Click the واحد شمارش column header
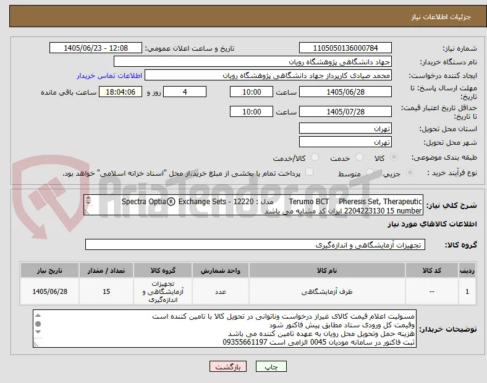This screenshot has height=383, width=487. [220, 270]
